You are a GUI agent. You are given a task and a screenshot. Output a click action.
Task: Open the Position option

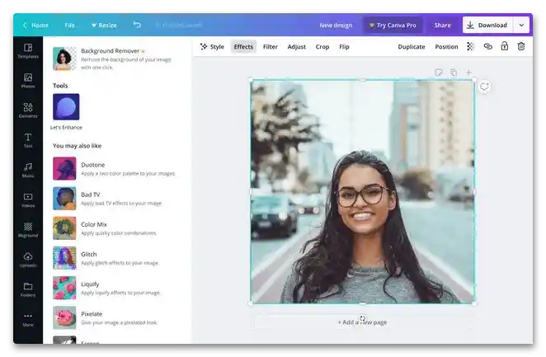[x=446, y=47]
